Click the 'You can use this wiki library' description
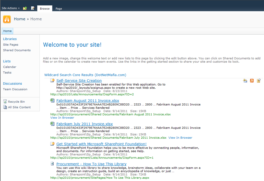 pos(128,170)
